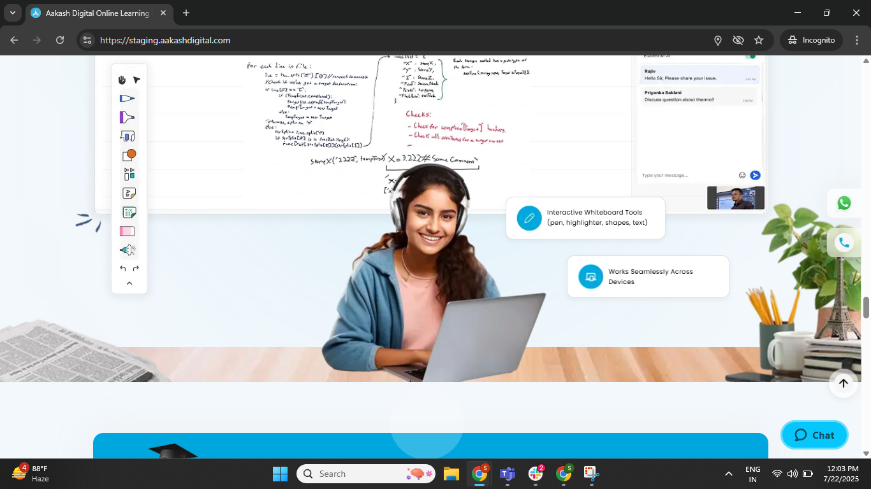Show hidden icons in system tray
This screenshot has height=489, width=871.
[728, 474]
